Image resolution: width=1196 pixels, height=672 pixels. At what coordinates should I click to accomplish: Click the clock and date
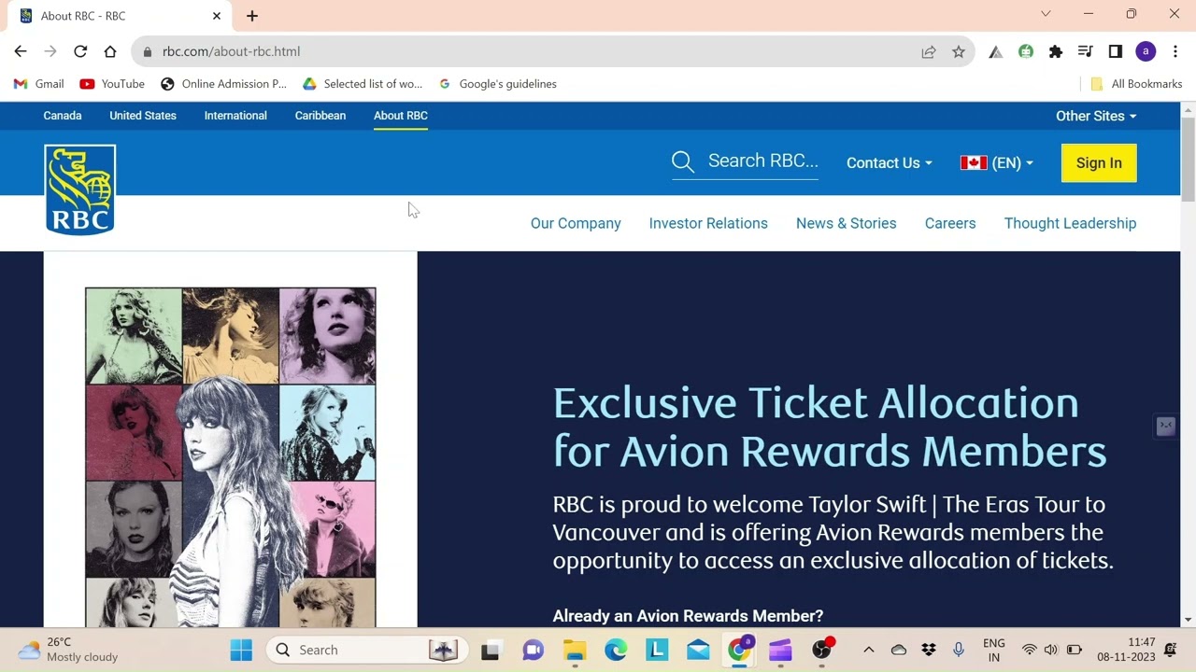point(1126,650)
